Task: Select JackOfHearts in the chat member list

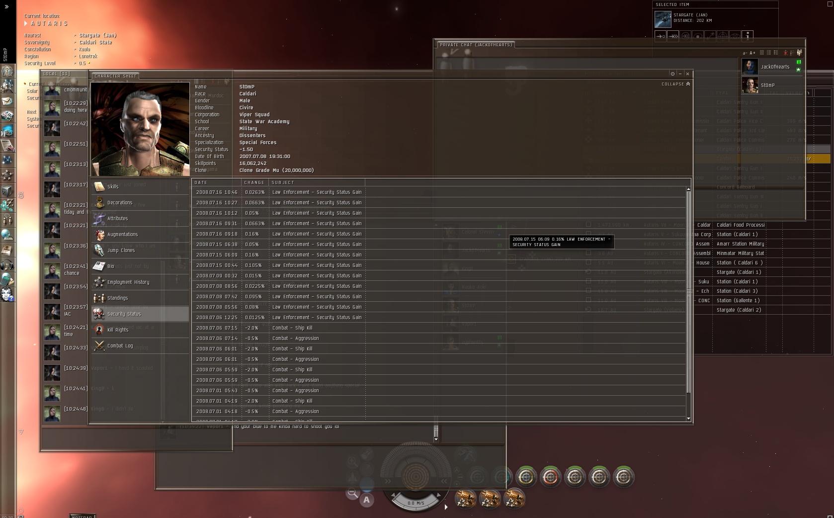Action: (x=772, y=67)
